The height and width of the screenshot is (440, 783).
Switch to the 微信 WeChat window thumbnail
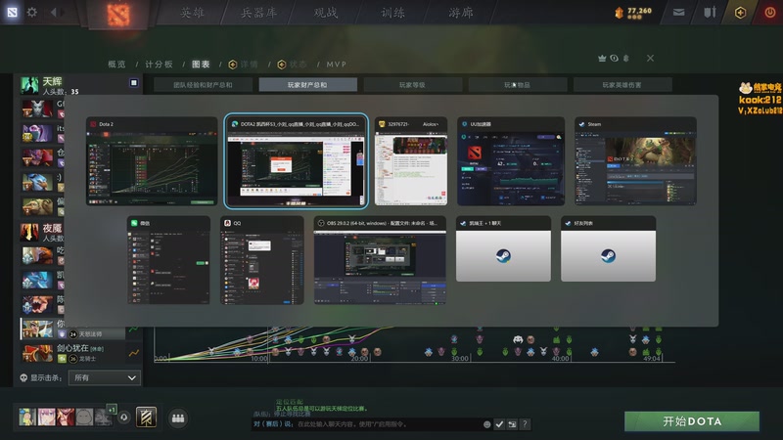tap(168, 260)
